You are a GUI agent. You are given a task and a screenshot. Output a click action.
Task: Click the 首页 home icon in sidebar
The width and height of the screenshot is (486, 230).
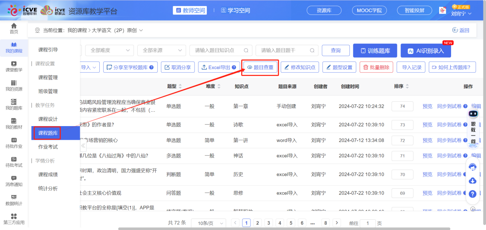coord(14,26)
